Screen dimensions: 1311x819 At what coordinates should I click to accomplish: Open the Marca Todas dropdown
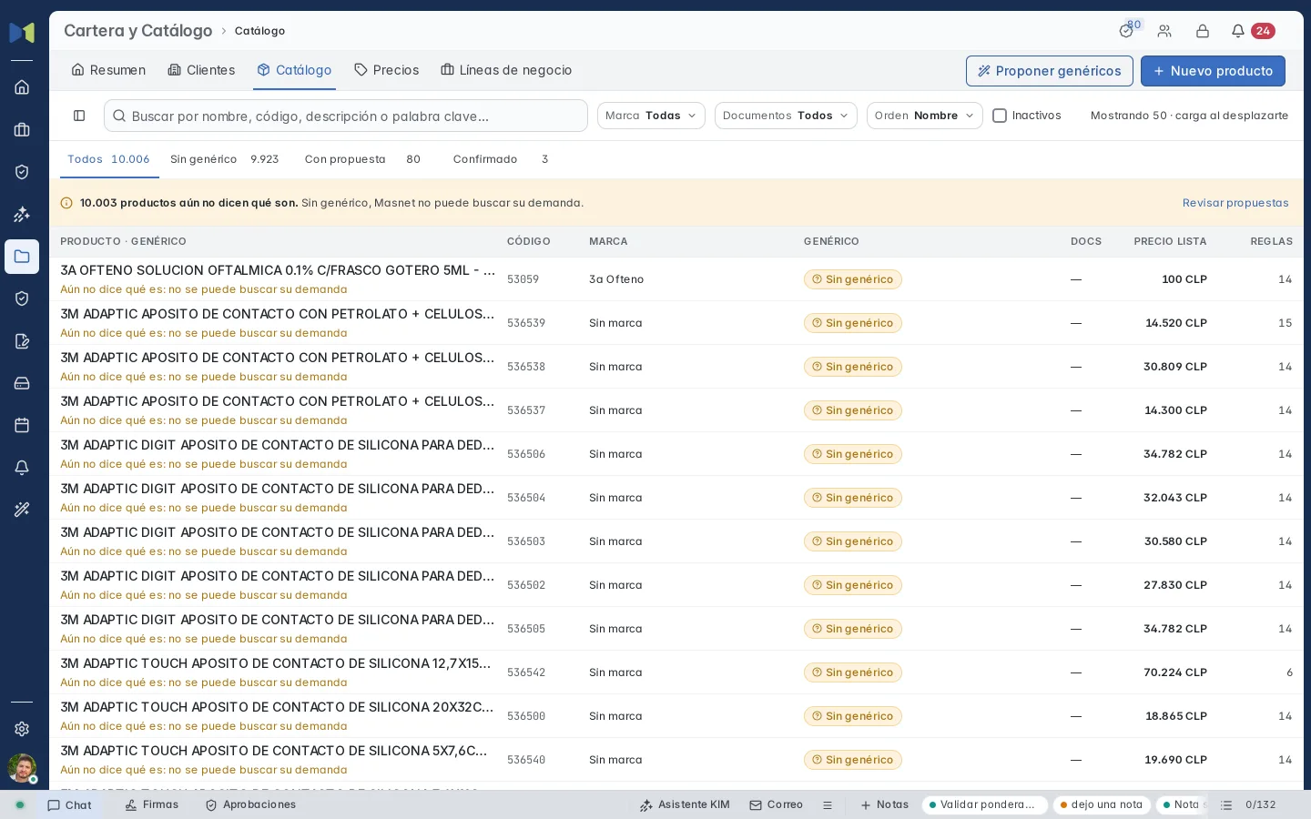point(651,116)
